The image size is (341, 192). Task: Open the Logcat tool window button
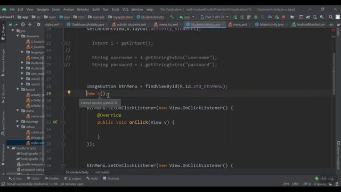[x=72, y=179]
